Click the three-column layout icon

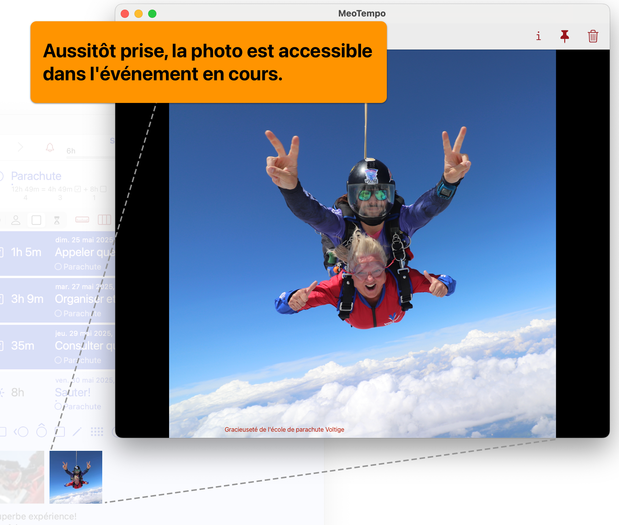(104, 220)
